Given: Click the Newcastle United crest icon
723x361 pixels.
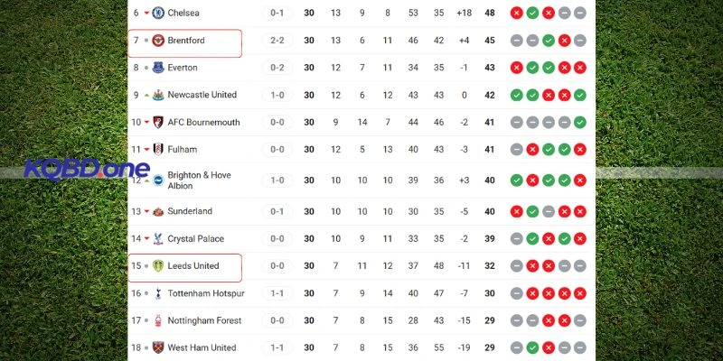Looking at the screenshot, I should (158, 95).
